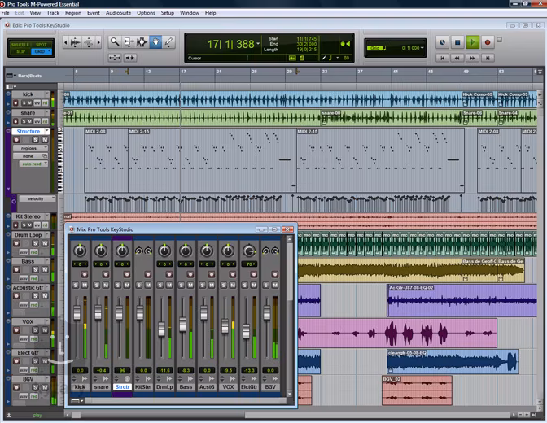Open the velocity lane selector dropdown
This screenshot has width=547, height=423.
(x=35, y=198)
